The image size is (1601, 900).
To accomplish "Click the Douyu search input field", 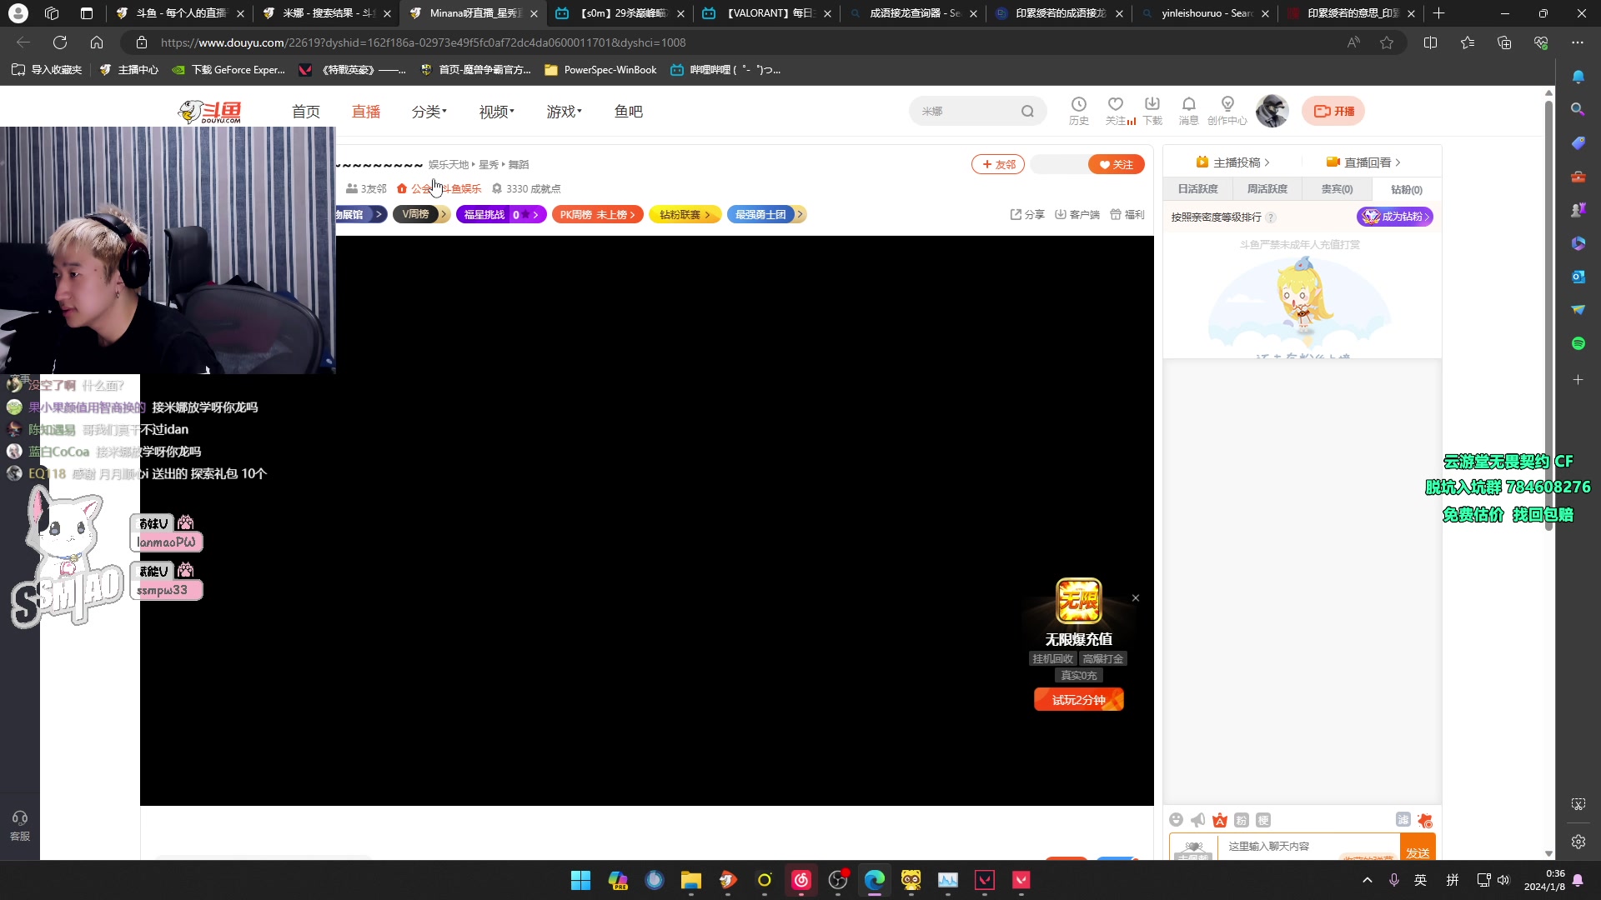I will (967, 111).
